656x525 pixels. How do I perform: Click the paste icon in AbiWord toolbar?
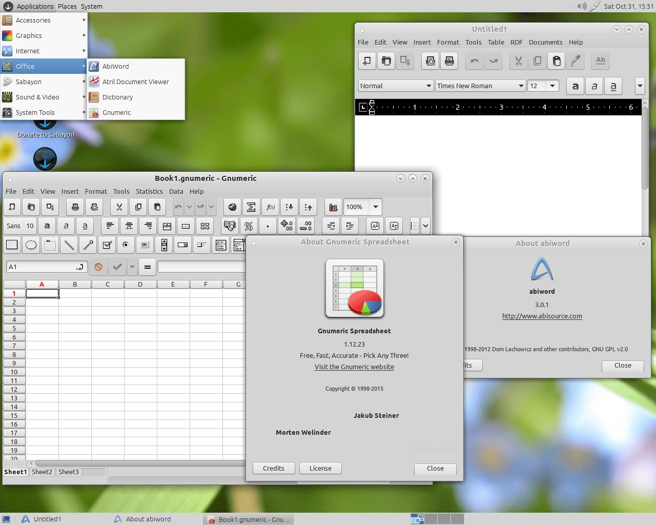(x=557, y=61)
